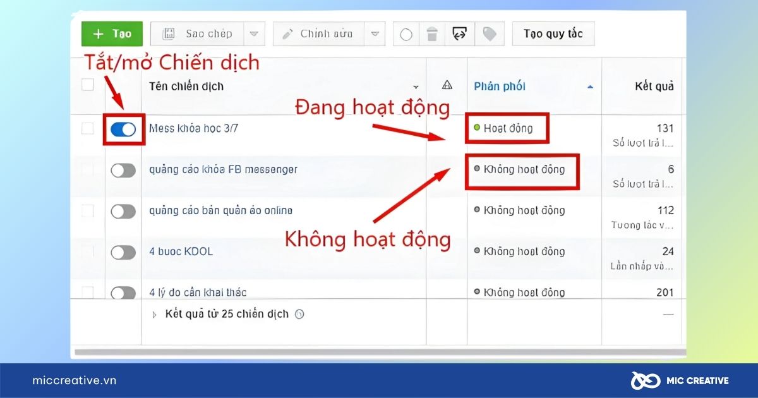Image resolution: width=758 pixels, height=398 pixels.
Task: Click the MIC CREATIVE logo
Action: (680, 380)
